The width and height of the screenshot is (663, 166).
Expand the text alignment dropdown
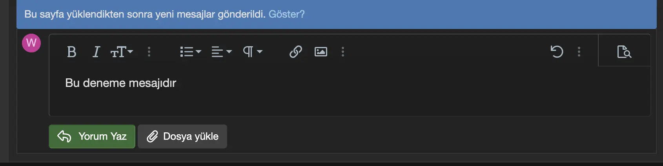222,52
